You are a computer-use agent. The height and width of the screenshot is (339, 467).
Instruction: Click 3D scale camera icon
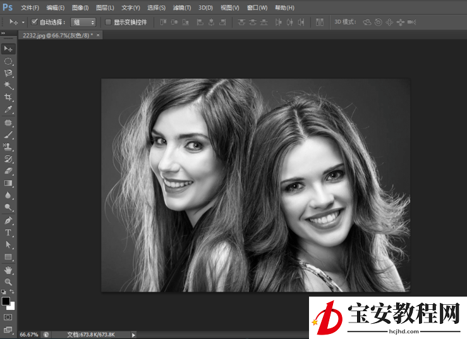(x=411, y=22)
